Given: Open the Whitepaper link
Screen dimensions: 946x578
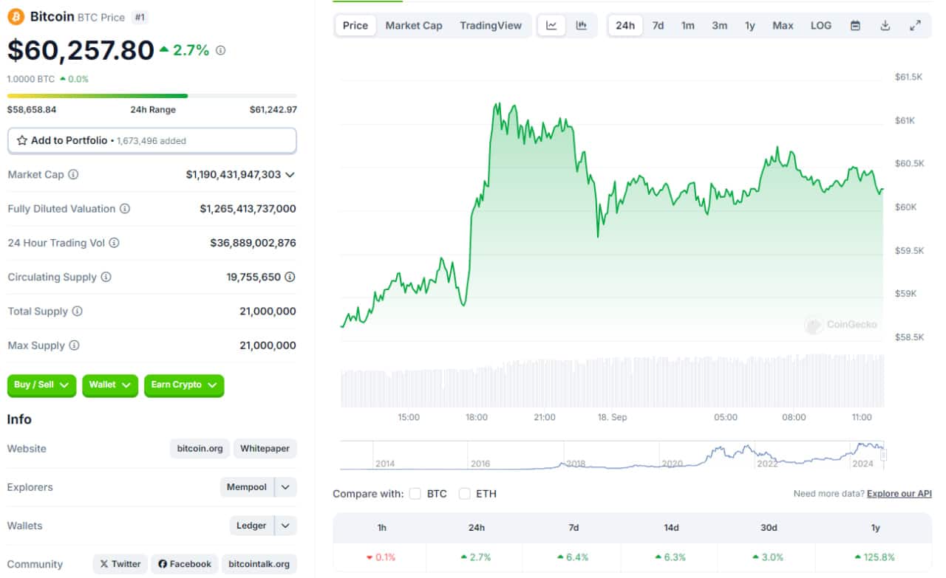Looking at the screenshot, I should pos(265,448).
